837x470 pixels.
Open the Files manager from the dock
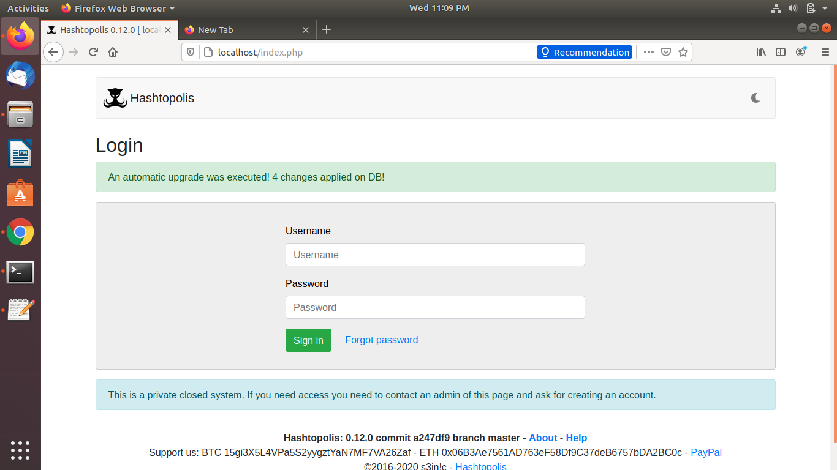20,114
